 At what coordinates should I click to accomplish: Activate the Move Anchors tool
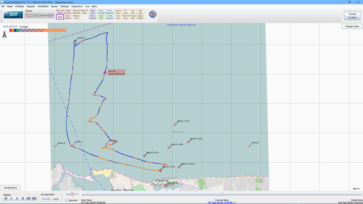(93, 17)
